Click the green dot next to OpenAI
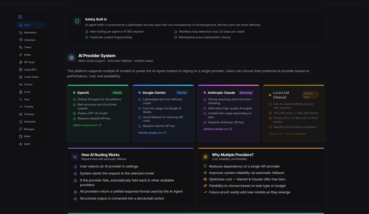Image resolution: width=369 pixels, height=214 pixels. [x=74, y=93]
